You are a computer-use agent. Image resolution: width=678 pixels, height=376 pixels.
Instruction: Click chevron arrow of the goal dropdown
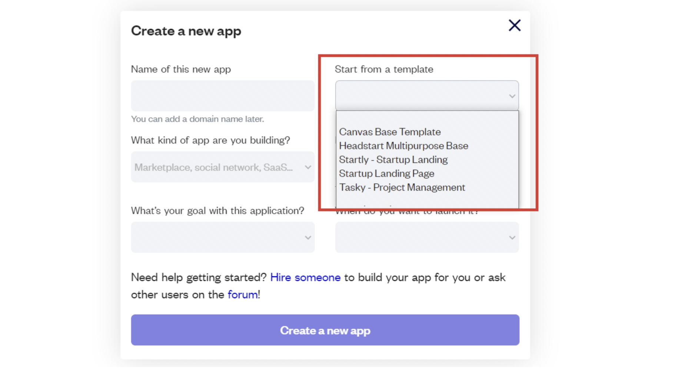tap(308, 238)
